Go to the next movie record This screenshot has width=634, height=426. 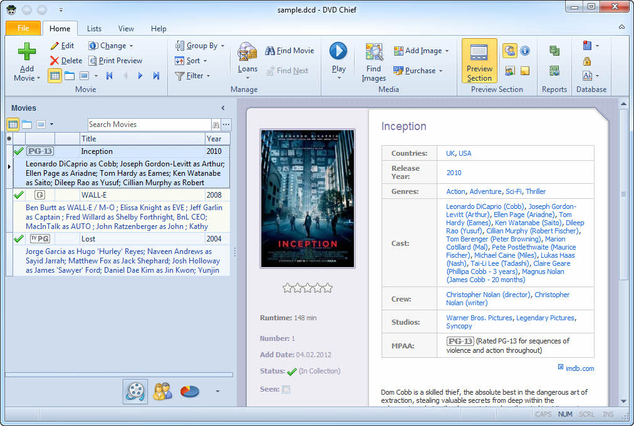pyautogui.click(x=140, y=76)
